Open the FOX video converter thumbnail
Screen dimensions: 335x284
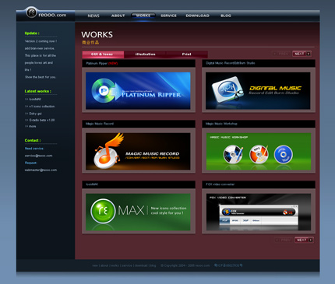click(x=259, y=212)
